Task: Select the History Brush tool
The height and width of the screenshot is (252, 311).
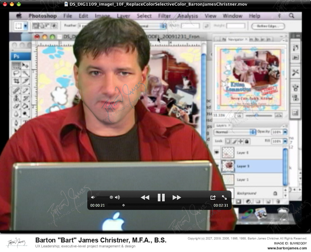Action: pos(25,98)
